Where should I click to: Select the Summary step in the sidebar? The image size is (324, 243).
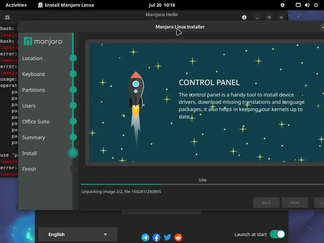[34, 138]
